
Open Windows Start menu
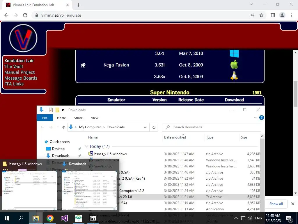pos(7,218)
